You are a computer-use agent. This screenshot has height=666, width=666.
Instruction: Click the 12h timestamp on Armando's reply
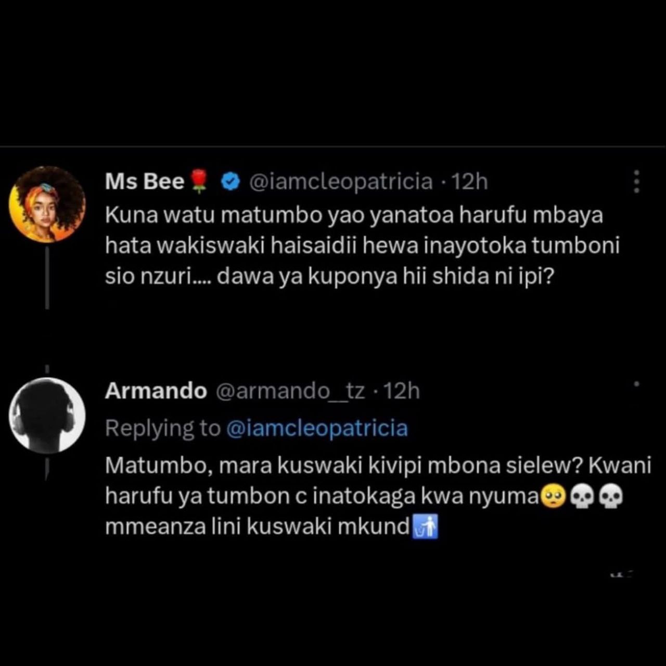(x=401, y=391)
